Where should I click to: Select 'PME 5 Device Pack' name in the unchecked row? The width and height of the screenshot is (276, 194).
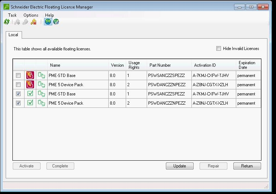66,85
